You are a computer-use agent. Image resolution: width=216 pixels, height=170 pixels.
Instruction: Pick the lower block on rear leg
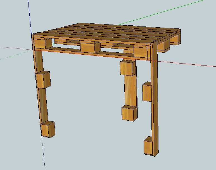click(x=129, y=113)
